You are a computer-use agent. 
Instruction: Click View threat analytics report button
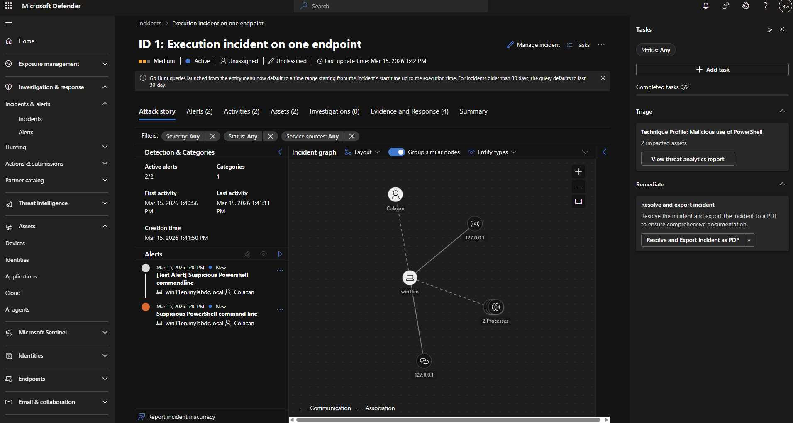[687, 159]
